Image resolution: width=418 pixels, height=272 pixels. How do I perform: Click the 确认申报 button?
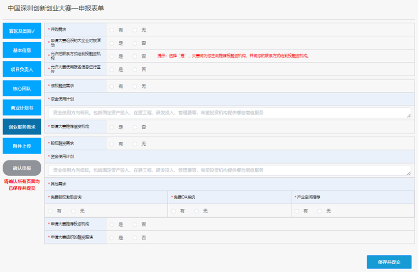click(x=22, y=168)
